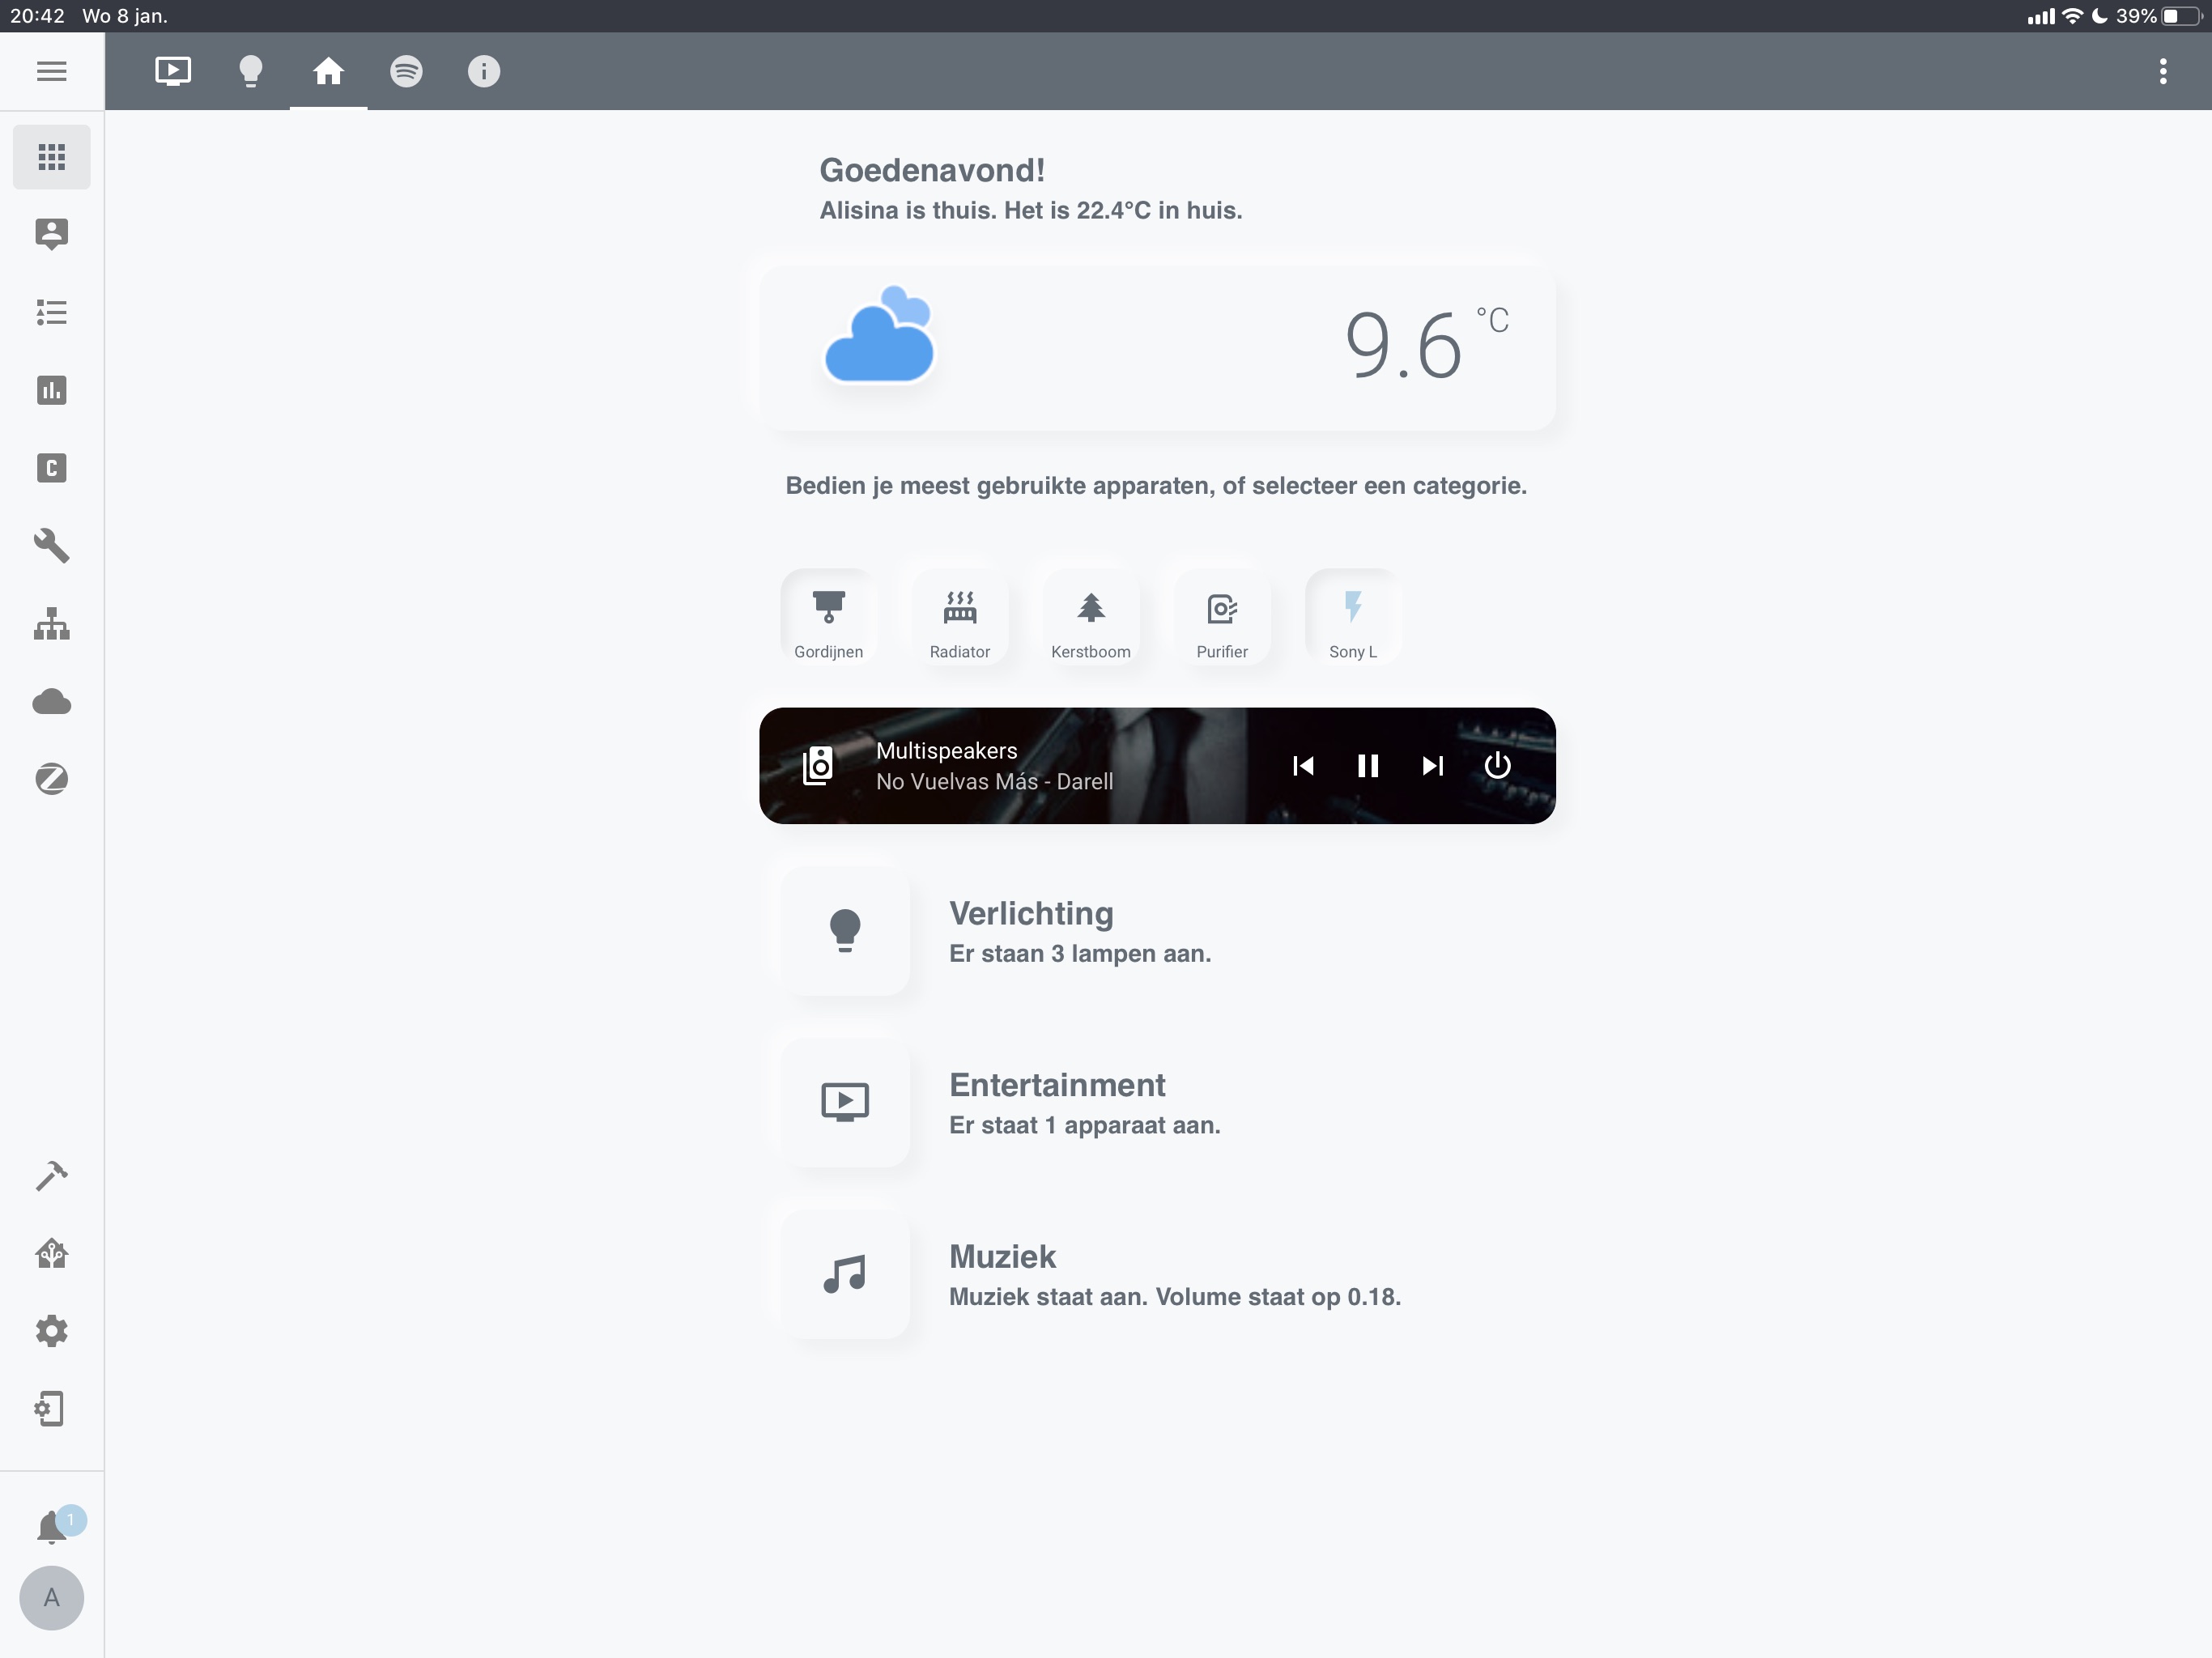Open Settings using the gear icon
Viewport: 2212px width, 1658px height.
tap(51, 1330)
